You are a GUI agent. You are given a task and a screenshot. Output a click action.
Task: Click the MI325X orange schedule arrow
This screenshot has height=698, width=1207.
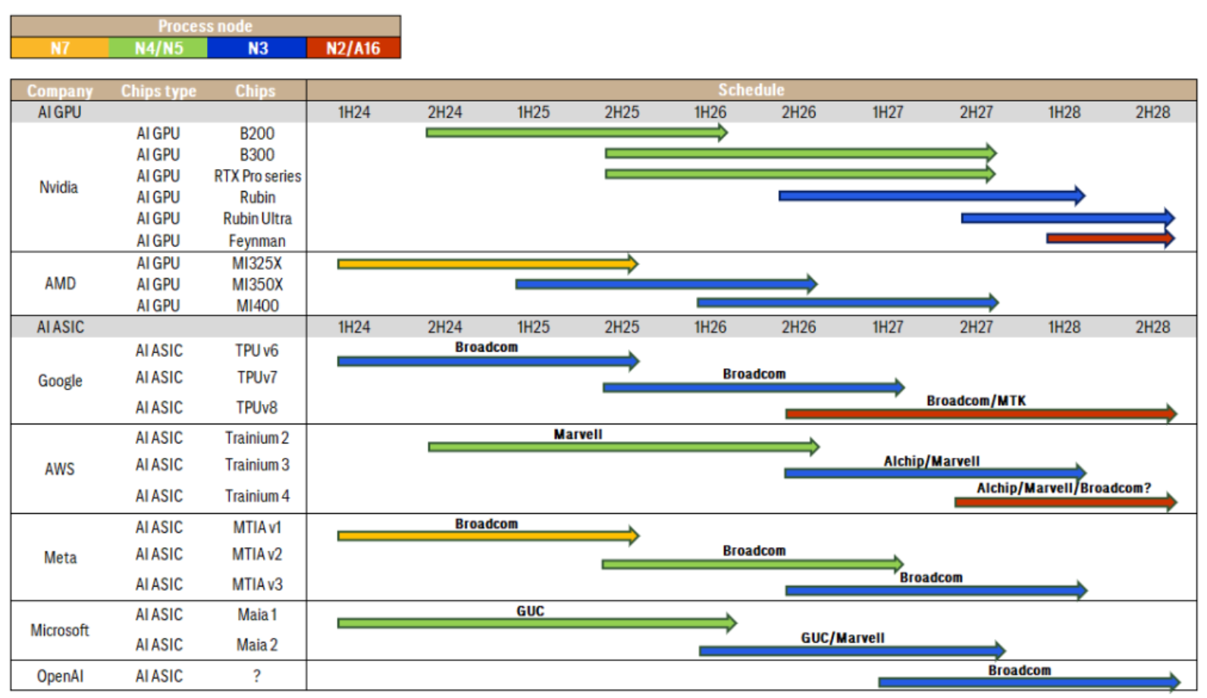click(x=488, y=264)
